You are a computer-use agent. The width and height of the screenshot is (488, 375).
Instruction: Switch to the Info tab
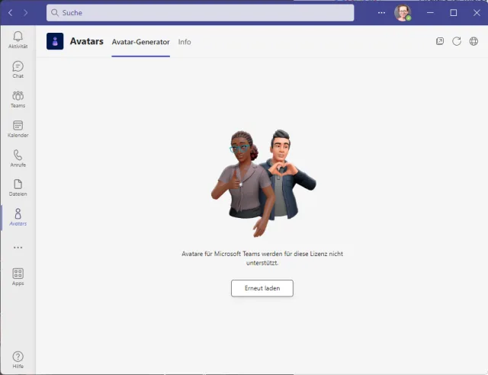tap(185, 42)
